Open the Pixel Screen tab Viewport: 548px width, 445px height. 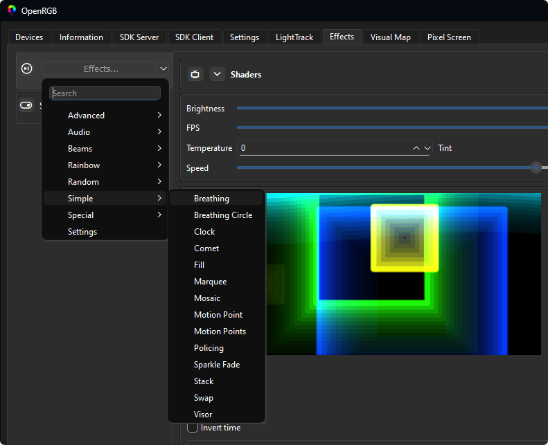pos(449,37)
